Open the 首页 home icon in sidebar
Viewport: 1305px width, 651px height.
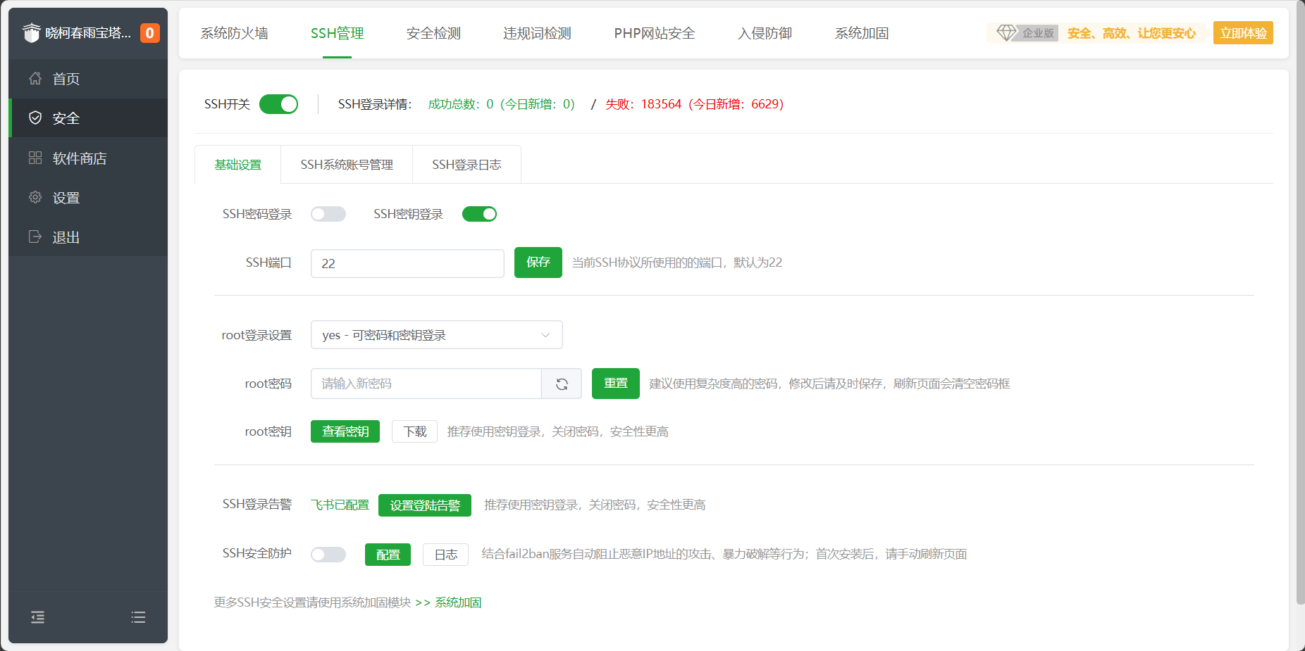coord(35,79)
